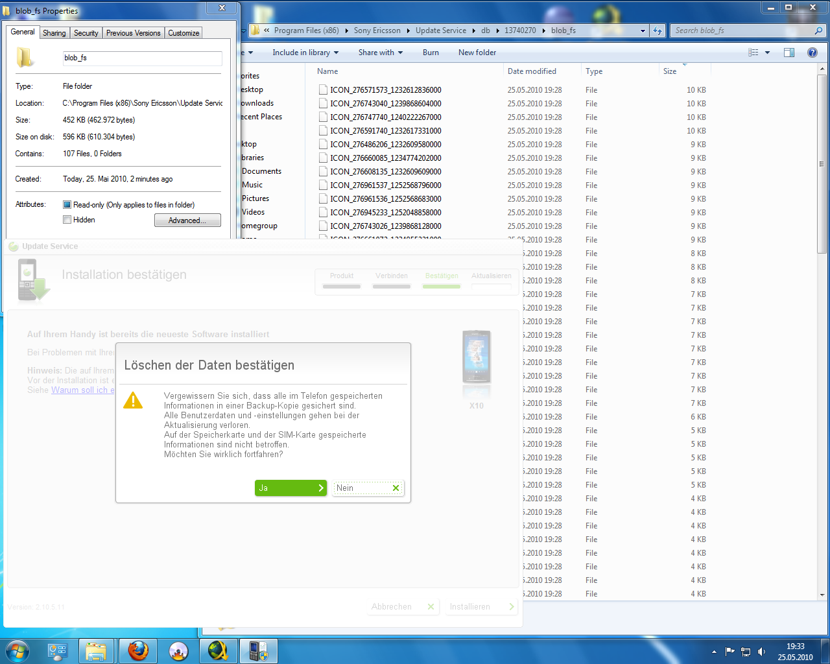Expand the arrow after 13740270 in breadcrumb
Image resolution: width=830 pixels, height=664 pixels.
pyautogui.click(x=543, y=30)
